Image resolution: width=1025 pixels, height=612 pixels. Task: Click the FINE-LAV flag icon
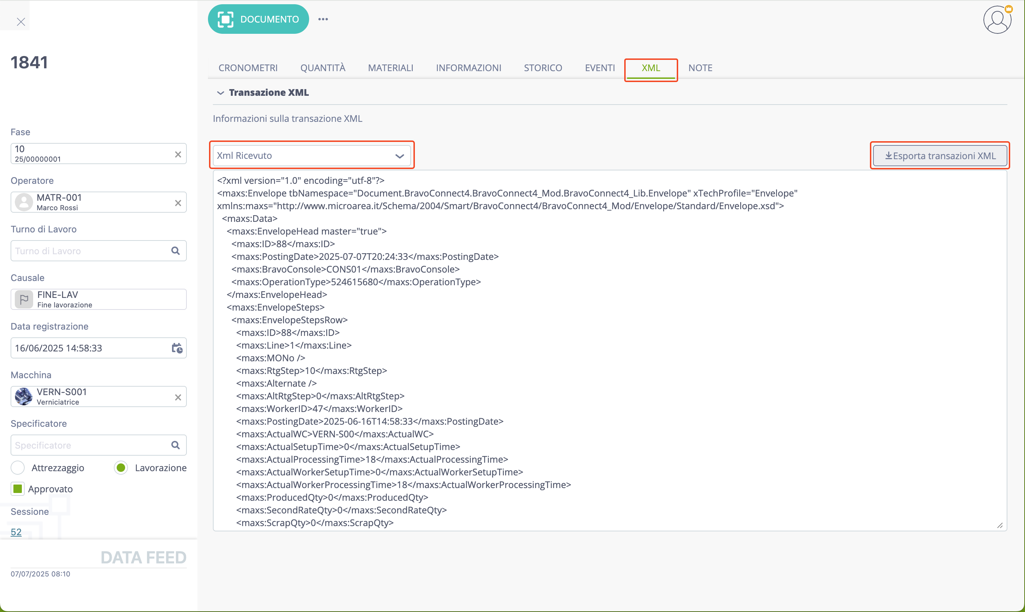pos(24,299)
